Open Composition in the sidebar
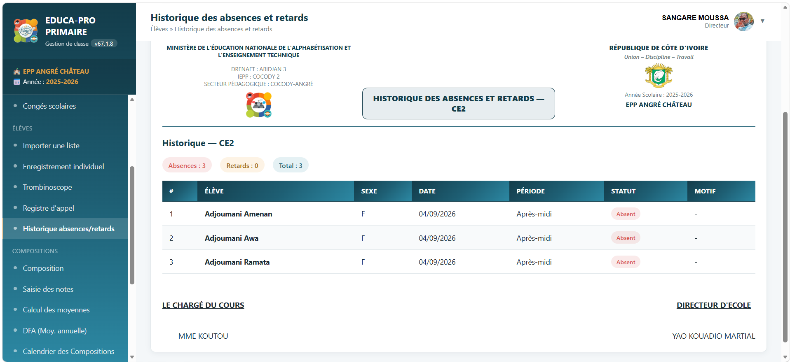The width and height of the screenshot is (790, 363). coord(43,268)
